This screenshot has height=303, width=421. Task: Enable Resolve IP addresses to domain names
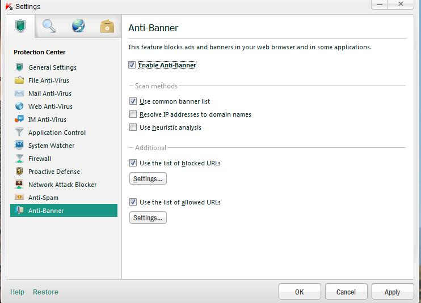pyautogui.click(x=133, y=114)
